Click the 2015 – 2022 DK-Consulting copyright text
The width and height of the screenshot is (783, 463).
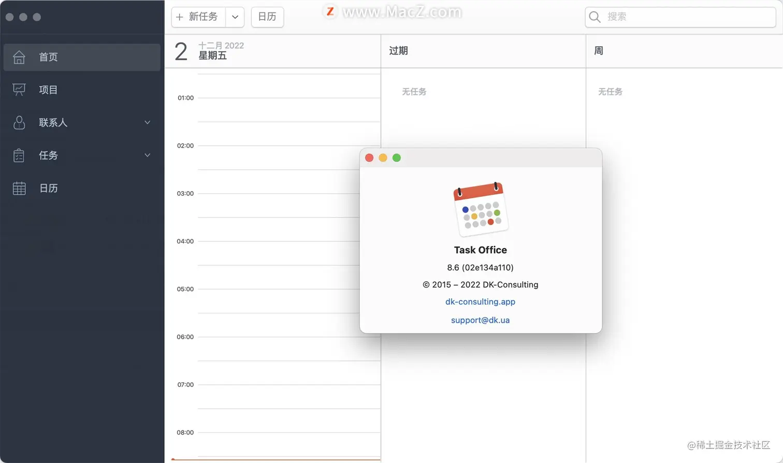point(481,284)
